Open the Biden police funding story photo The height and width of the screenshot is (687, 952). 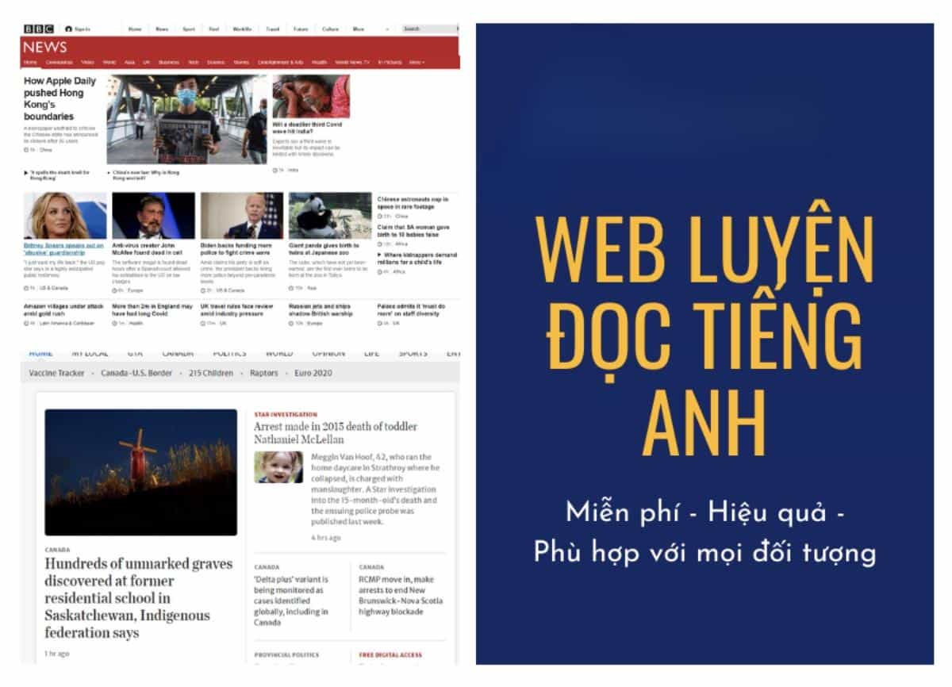241,216
